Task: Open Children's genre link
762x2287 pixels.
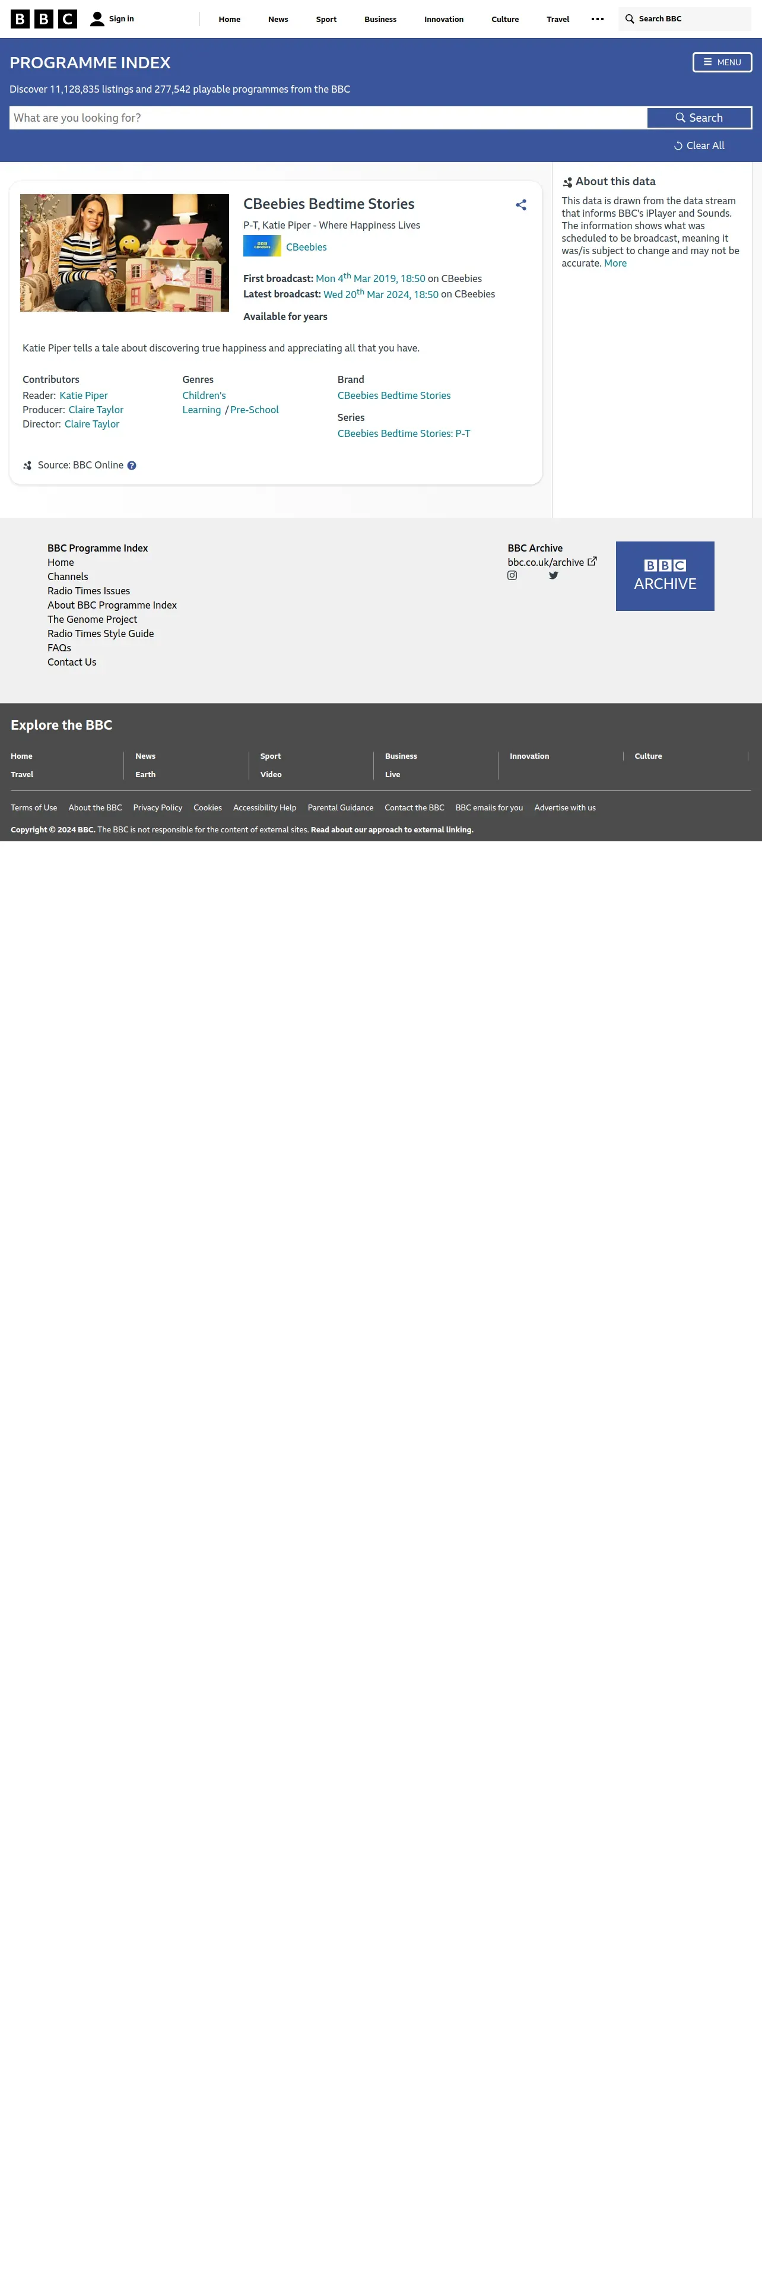Action: 204,396
